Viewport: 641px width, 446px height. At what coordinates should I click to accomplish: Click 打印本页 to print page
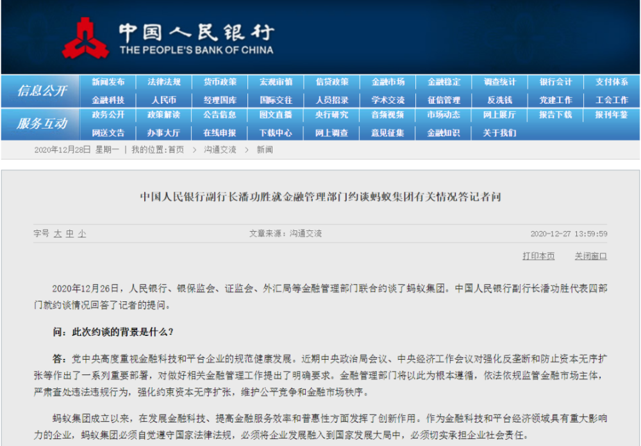(538, 256)
